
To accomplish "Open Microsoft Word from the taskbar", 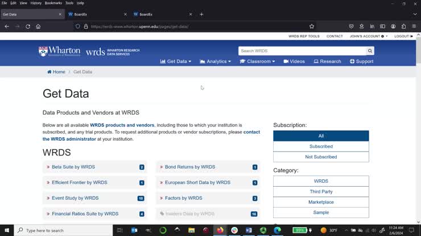I will pos(249,230).
